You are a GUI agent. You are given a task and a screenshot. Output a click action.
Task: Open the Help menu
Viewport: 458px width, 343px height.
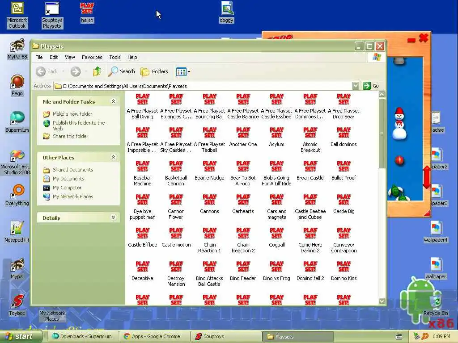tap(132, 57)
